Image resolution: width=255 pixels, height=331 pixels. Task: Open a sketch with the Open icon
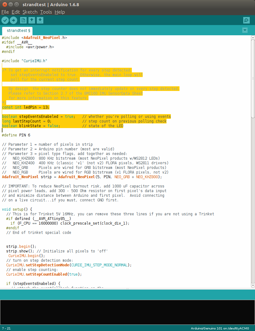pyautogui.click(x=32, y=20)
